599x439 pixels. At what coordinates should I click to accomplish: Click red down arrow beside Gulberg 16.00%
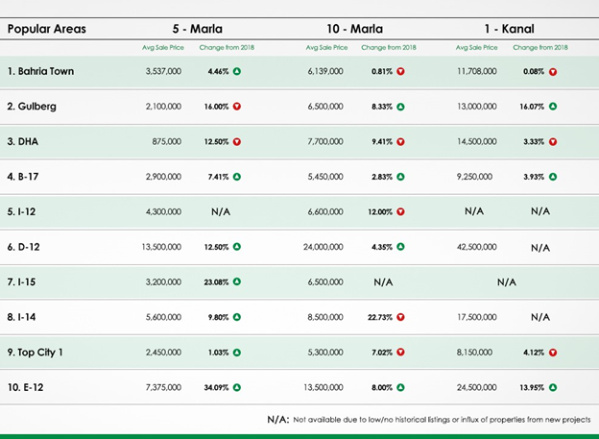(237, 107)
